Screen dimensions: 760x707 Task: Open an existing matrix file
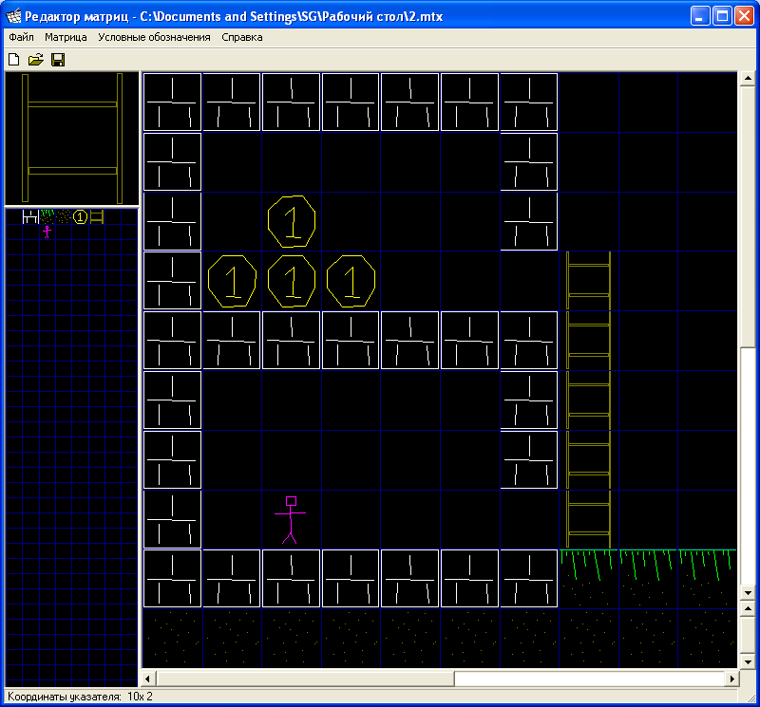click(x=36, y=60)
